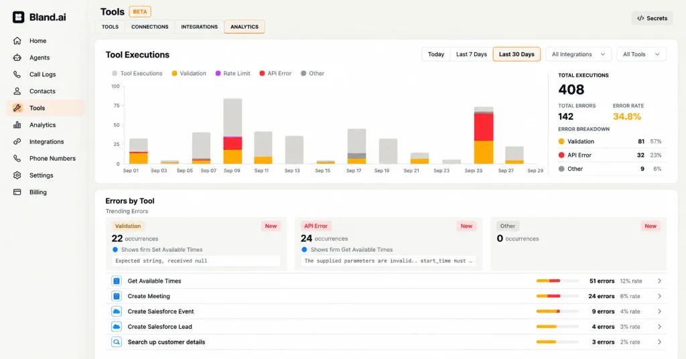Select the Today time range
Screen dimensions: 686x359
[x=435, y=54]
